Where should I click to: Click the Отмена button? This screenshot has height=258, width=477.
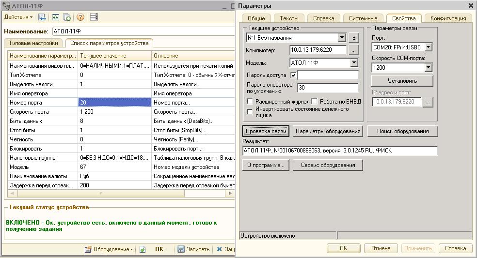pyautogui.click(x=381, y=248)
